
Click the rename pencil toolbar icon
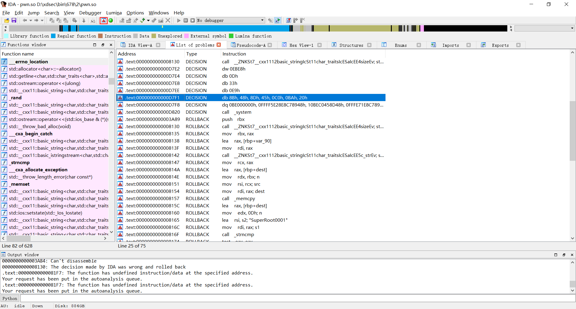161,20
